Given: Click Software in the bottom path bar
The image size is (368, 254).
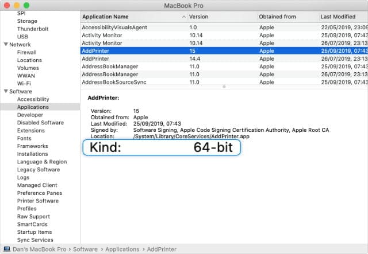Looking at the screenshot, I should 84,249.
